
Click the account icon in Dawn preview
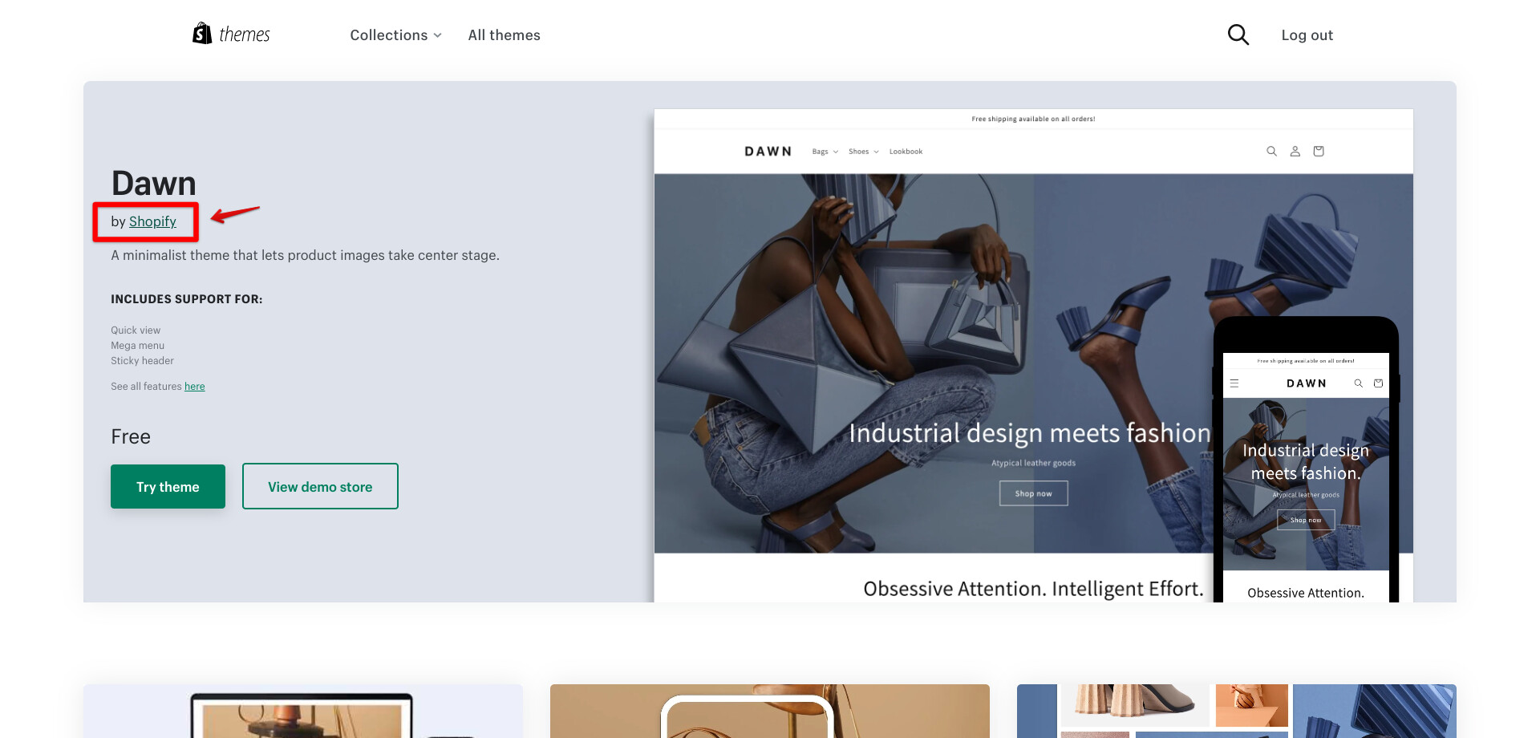(x=1295, y=151)
